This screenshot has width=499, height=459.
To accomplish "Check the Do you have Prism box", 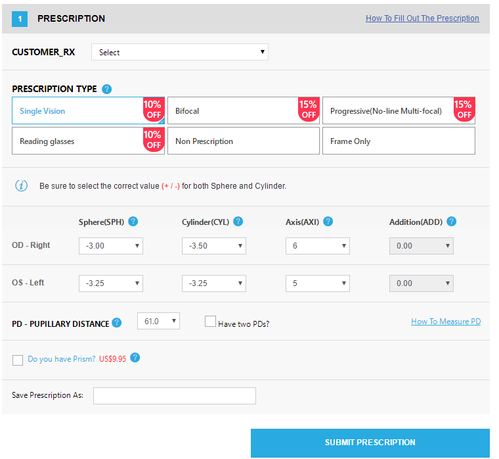I will pos(18,360).
